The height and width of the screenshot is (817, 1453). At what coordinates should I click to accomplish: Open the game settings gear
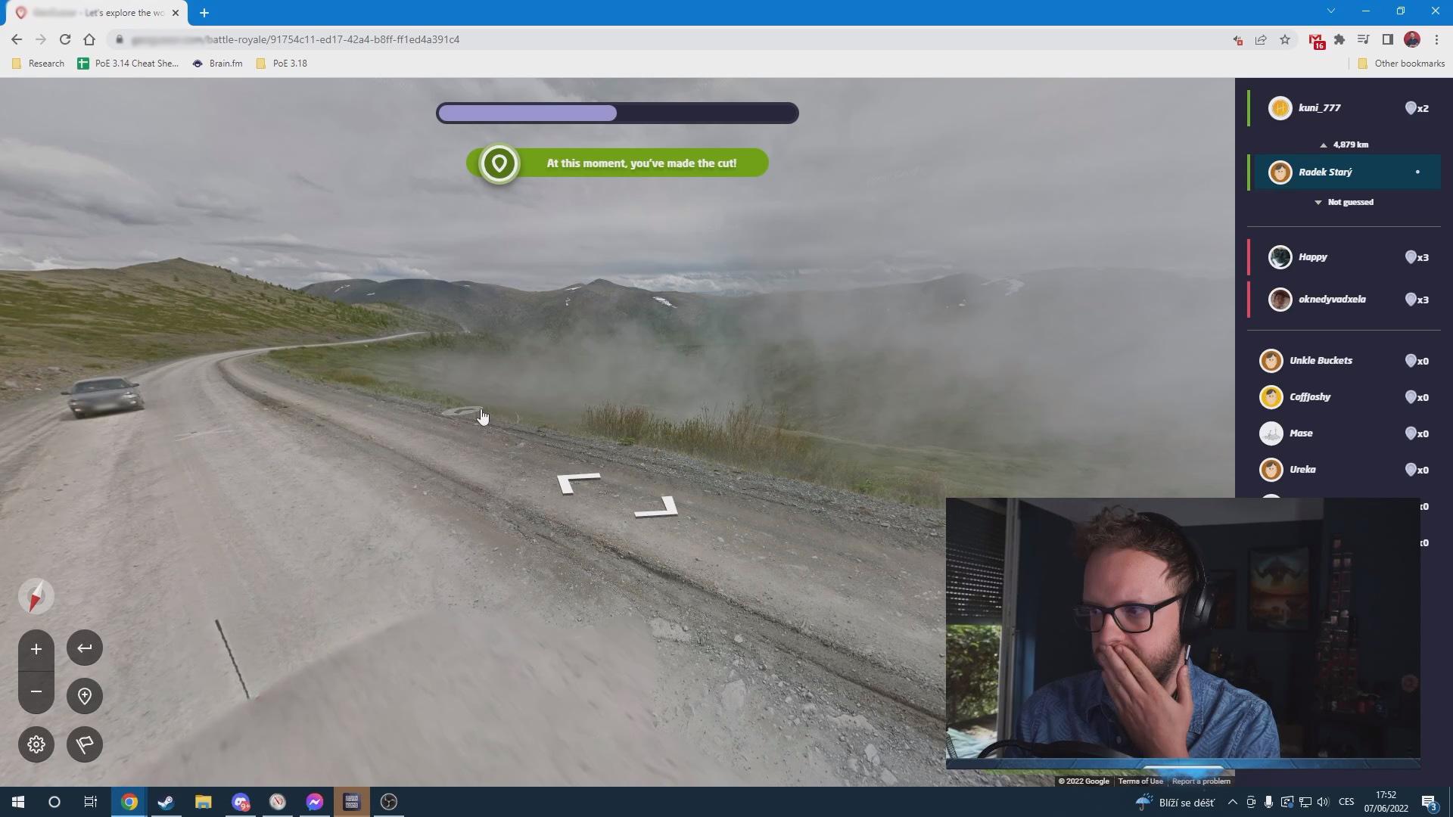[36, 744]
